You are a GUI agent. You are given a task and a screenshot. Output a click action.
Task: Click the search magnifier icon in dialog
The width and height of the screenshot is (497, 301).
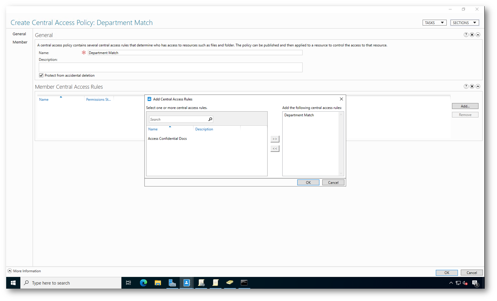pos(210,119)
